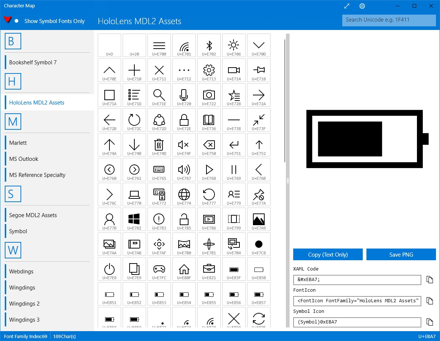The height and width of the screenshot is (341, 440).
Task: Copy the XAML Code value
Action: [430, 280]
